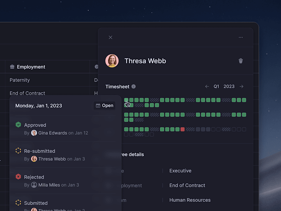Select the Paternity table cell
Image resolution: width=281 pixels, height=211 pixels.
tap(47, 80)
